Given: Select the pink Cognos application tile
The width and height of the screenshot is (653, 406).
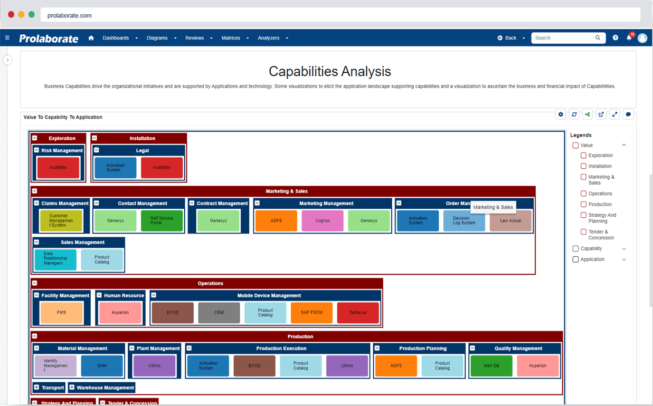Looking at the screenshot, I should [x=323, y=221].
